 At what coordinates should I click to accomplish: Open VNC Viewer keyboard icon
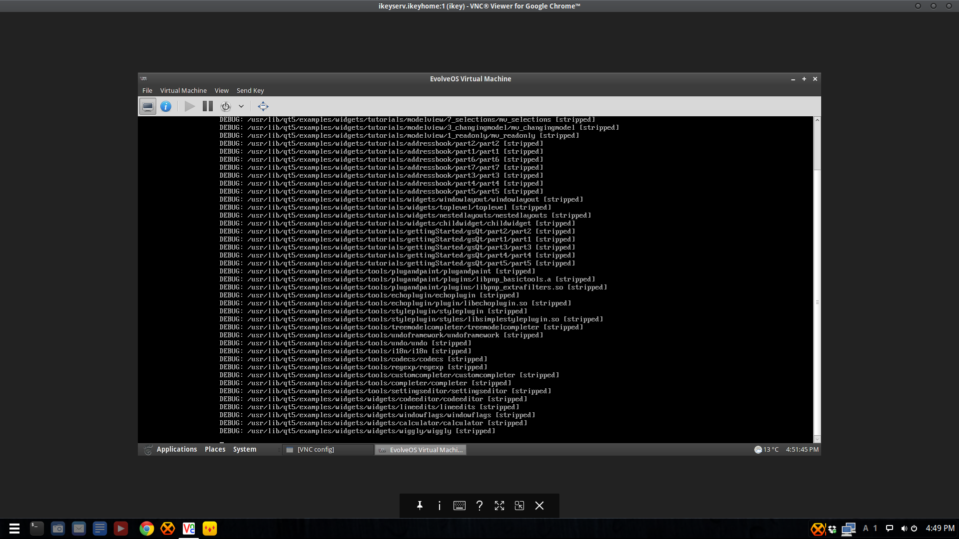click(460, 506)
